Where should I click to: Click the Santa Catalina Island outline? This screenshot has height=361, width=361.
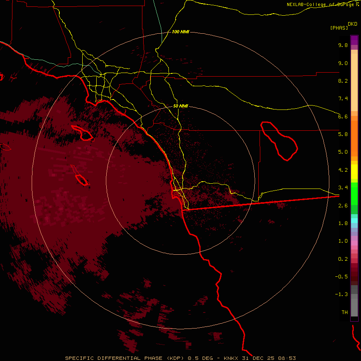(83, 133)
